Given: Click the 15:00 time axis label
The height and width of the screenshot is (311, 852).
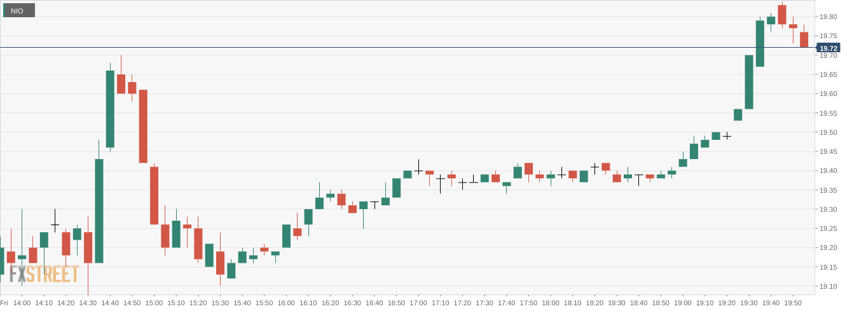Looking at the screenshot, I should 154,303.
